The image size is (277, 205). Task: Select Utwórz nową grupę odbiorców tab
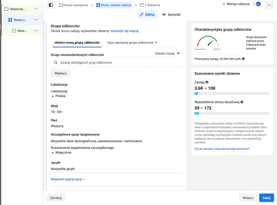tap(77, 43)
